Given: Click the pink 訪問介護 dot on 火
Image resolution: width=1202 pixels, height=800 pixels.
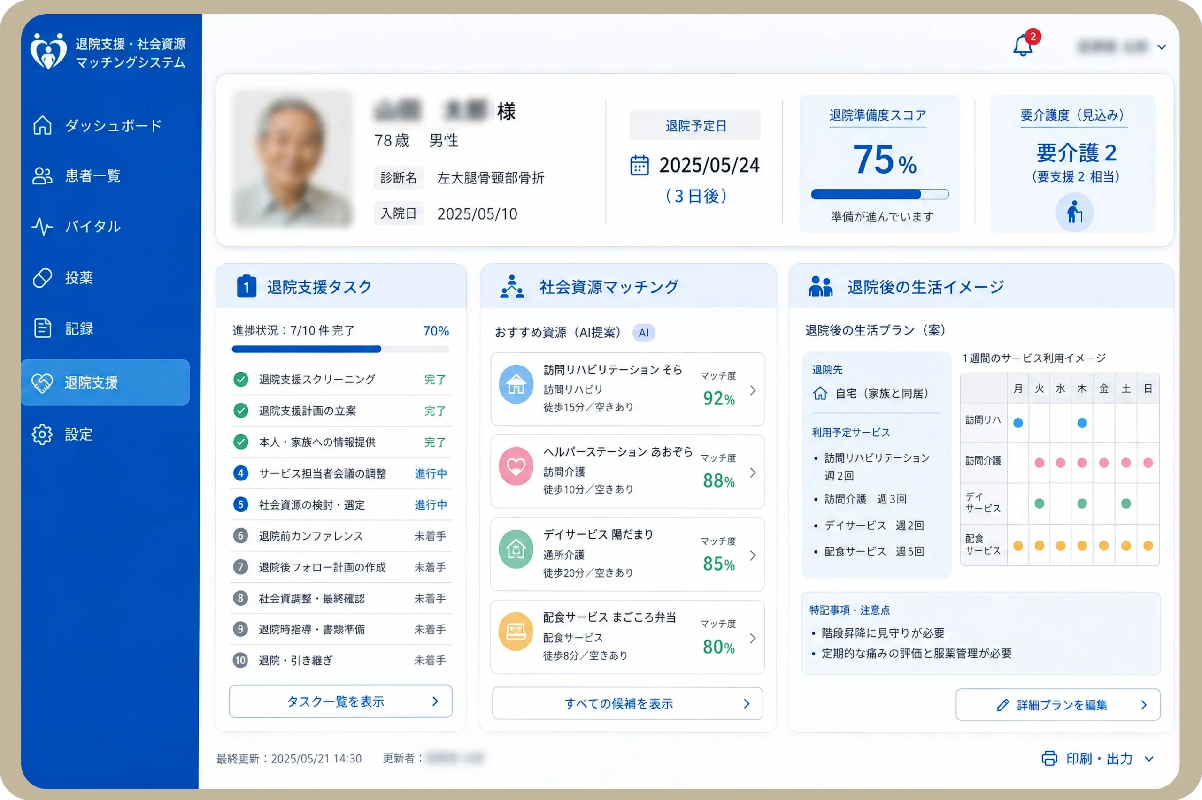Looking at the screenshot, I should [x=1039, y=463].
